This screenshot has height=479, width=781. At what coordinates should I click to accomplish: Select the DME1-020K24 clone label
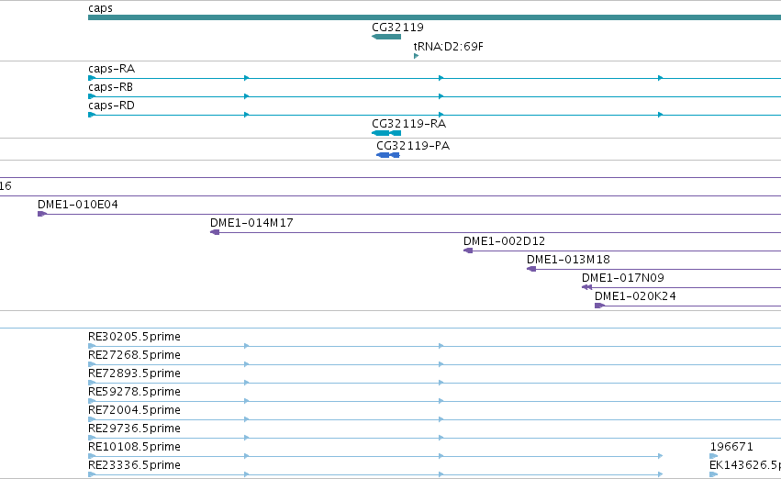[635, 296]
